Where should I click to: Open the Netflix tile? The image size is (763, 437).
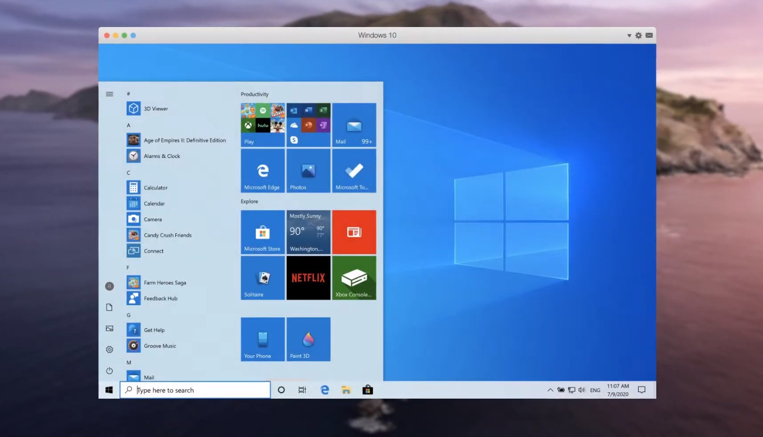pyautogui.click(x=308, y=278)
